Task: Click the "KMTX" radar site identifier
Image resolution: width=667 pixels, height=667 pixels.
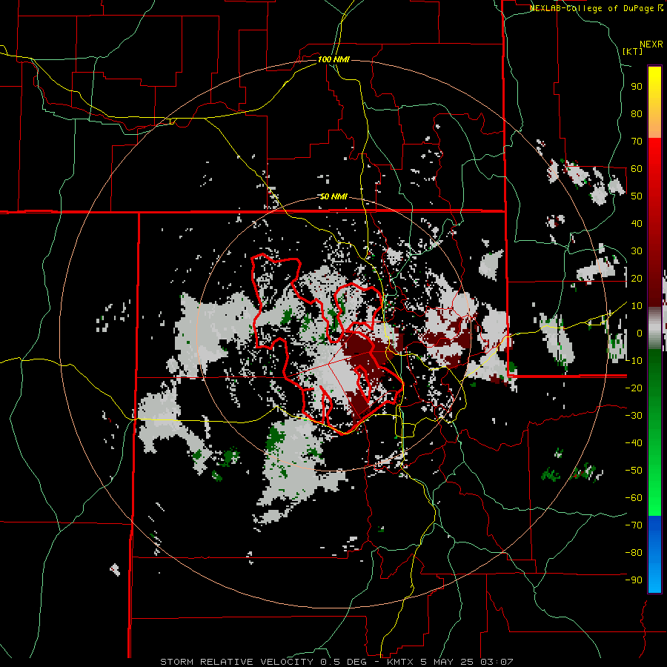Action: 401,662
